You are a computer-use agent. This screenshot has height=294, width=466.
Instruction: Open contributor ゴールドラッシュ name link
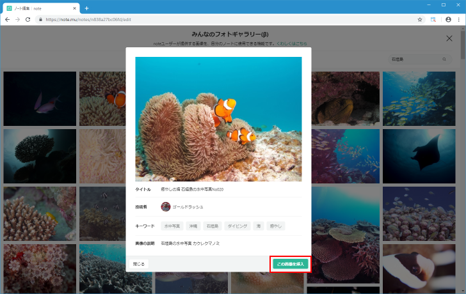click(188, 207)
